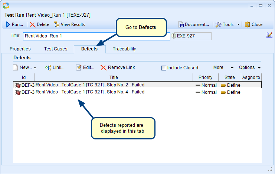Enable the Include Closed checkbox
Screen dimensions: 275x175
point(164,68)
